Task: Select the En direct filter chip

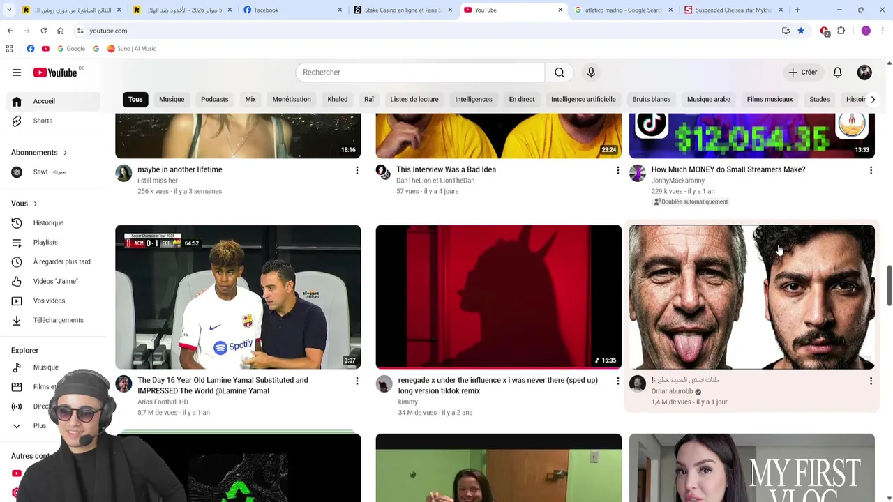Action: 522,99
